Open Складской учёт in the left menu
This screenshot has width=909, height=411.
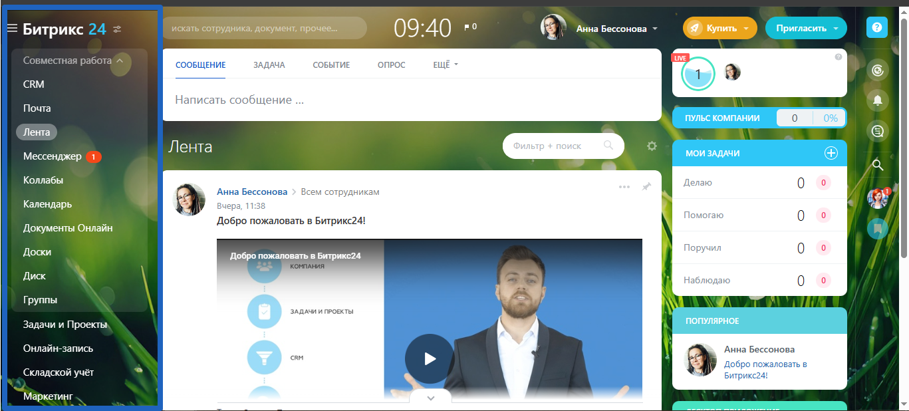point(59,372)
